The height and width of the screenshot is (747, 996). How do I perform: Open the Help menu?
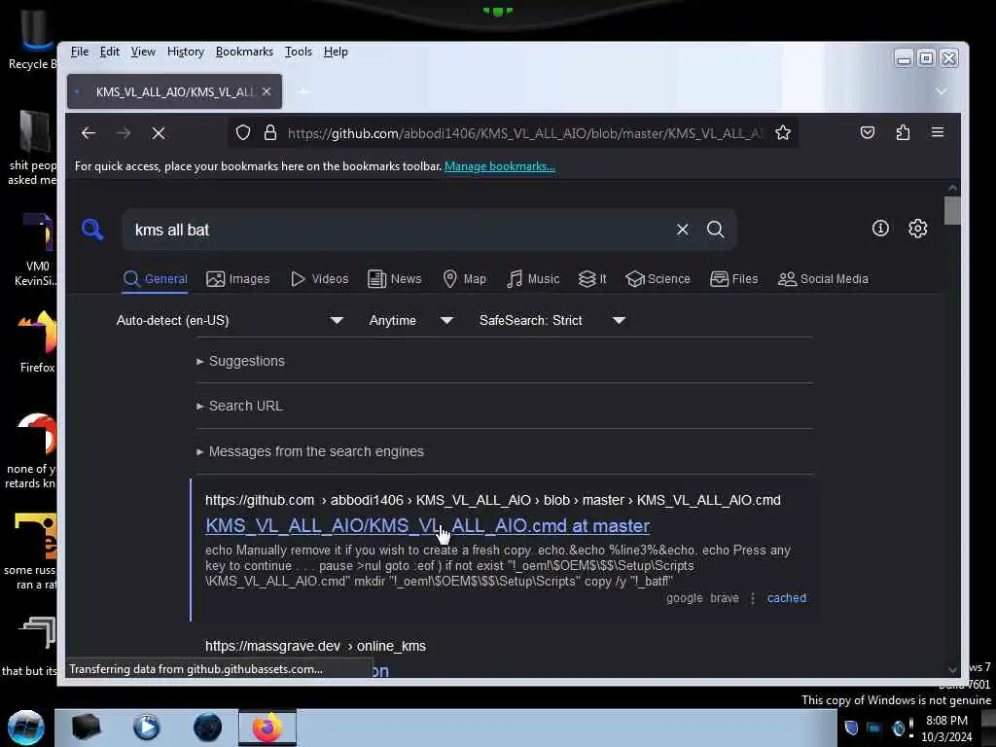(x=336, y=52)
